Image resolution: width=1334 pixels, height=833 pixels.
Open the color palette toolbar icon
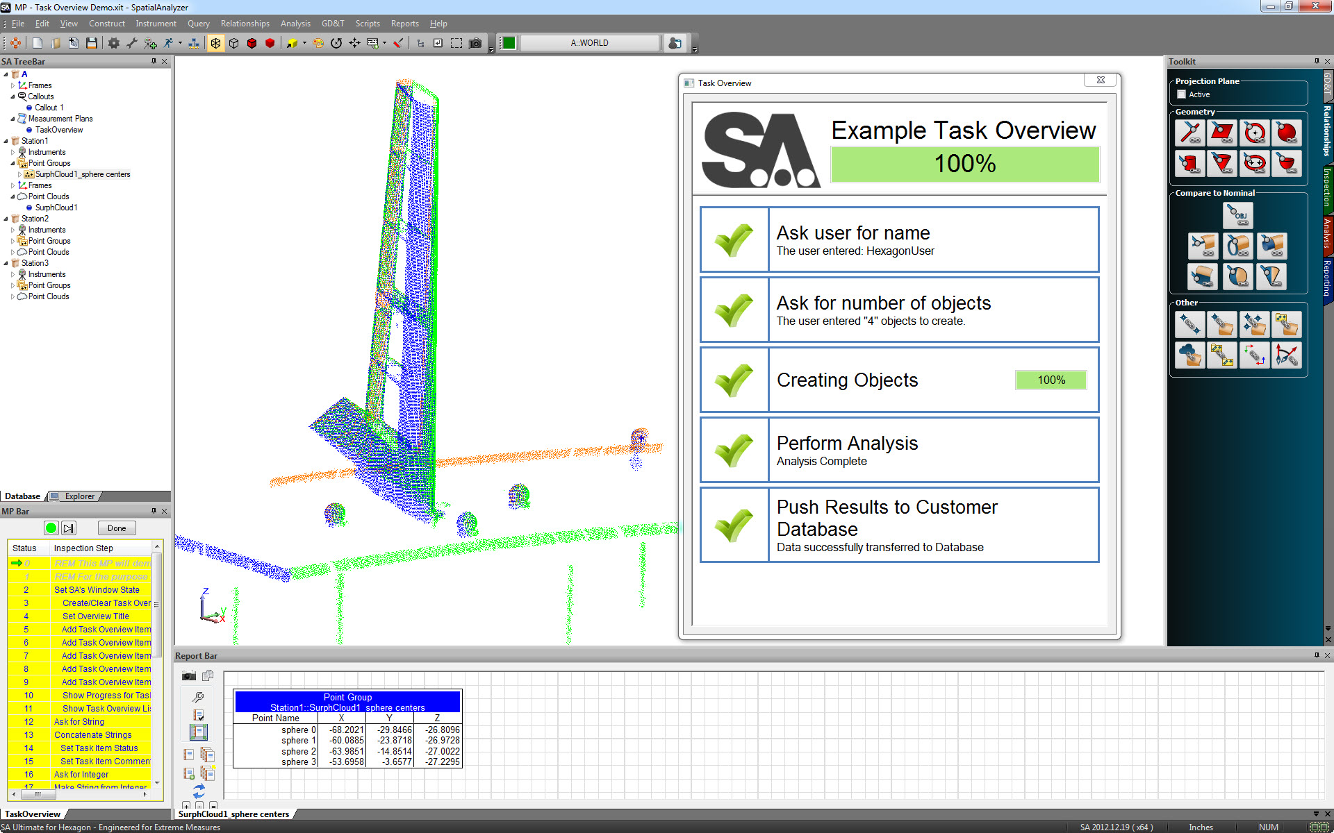point(318,43)
